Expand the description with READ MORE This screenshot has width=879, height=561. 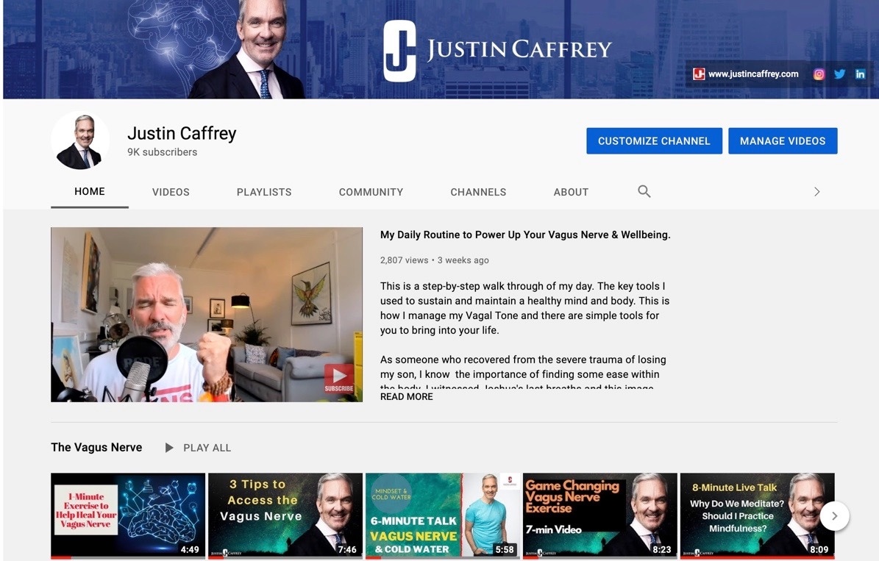(x=407, y=397)
